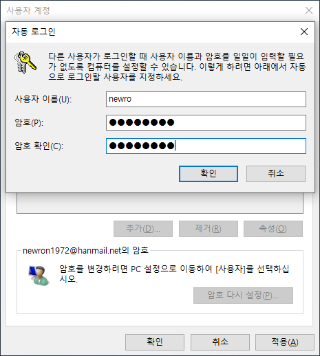Click the 사용자 이름 field containing newro

(x=206, y=99)
